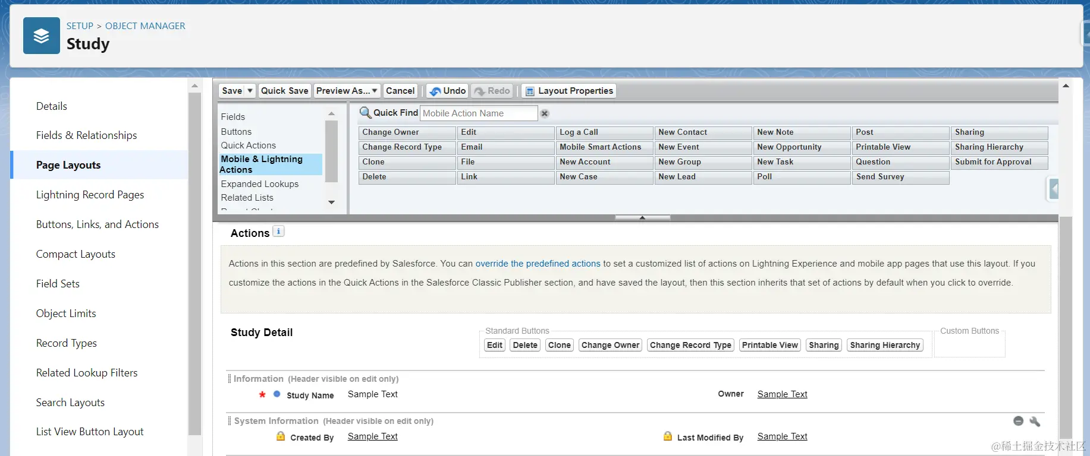This screenshot has width=1090, height=456.
Task: Open System Information section properties wrench
Action: pos(1035,421)
